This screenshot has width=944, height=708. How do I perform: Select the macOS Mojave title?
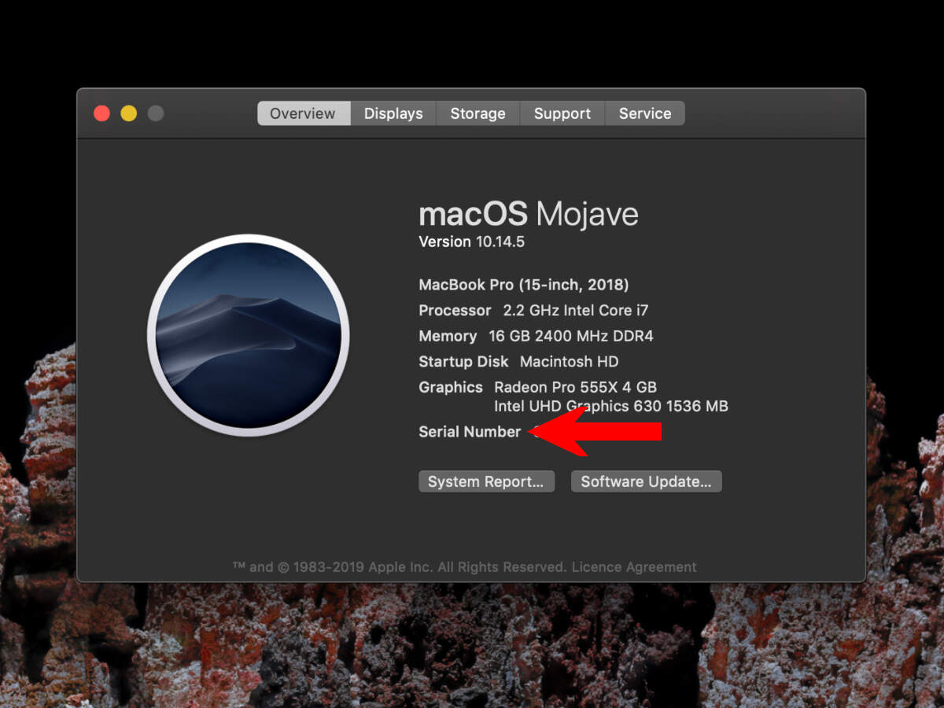[529, 214]
